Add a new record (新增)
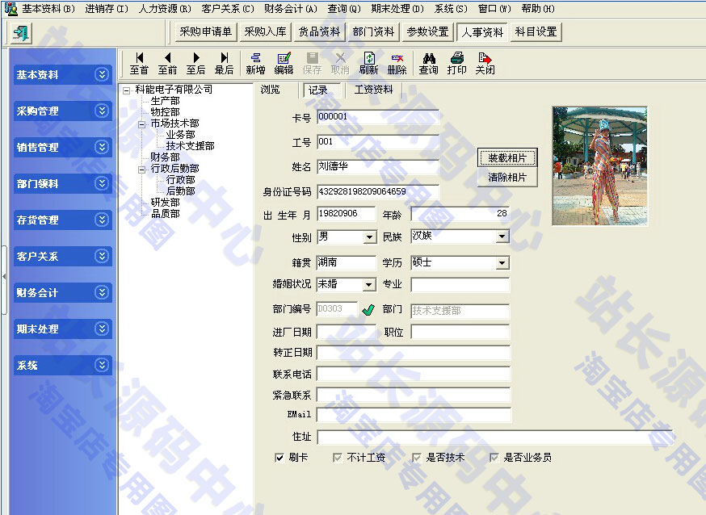The width and height of the screenshot is (706, 515). [x=255, y=64]
